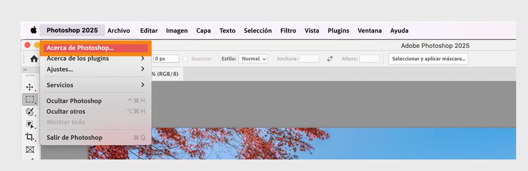
Task: Choose Mostrar todo menu entry
Action: [96, 122]
